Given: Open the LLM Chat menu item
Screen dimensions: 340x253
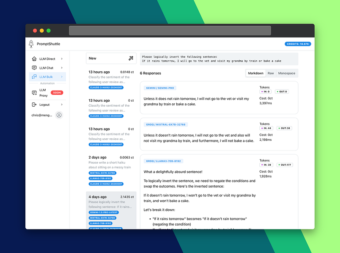Looking at the screenshot, I should [x=47, y=68].
